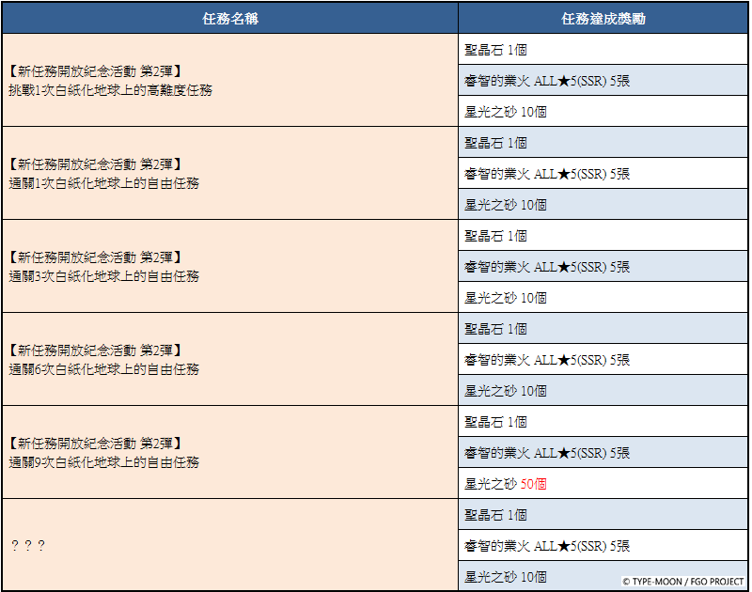
Task: Click the ？？？ hidden mission cell
Action: tap(28, 546)
